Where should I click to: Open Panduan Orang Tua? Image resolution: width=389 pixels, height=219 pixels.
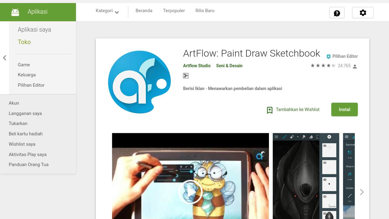pos(29,165)
